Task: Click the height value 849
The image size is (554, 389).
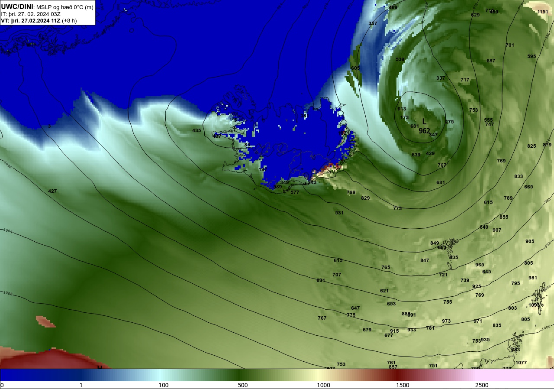Action: pyautogui.click(x=435, y=243)
